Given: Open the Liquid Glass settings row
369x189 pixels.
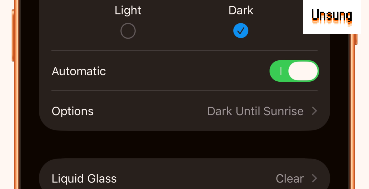Looking at the screenshot, I should [184, 178].
